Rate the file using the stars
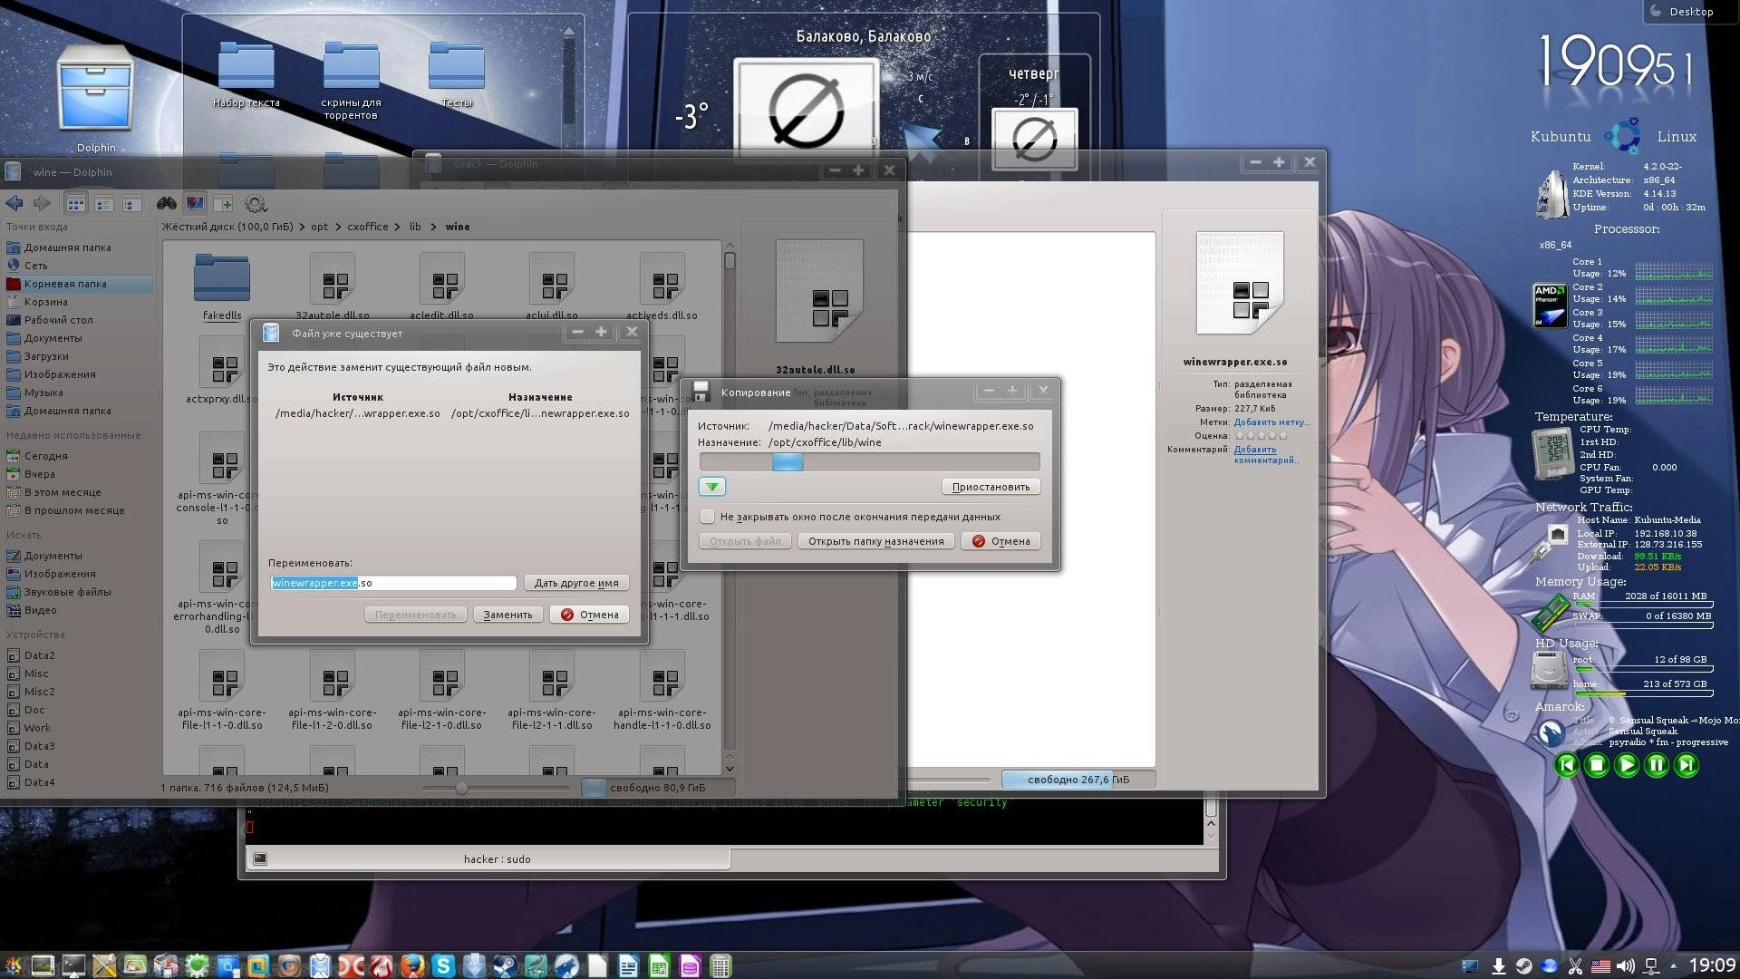The height and width of the screenshot is (979, 1740). coord(1261,436)
